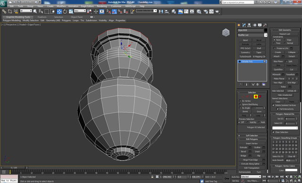This screenshot has height=183, width=302.
Task: Activate the Select and Uniform Scale tool
Action: tap(71, 11)
